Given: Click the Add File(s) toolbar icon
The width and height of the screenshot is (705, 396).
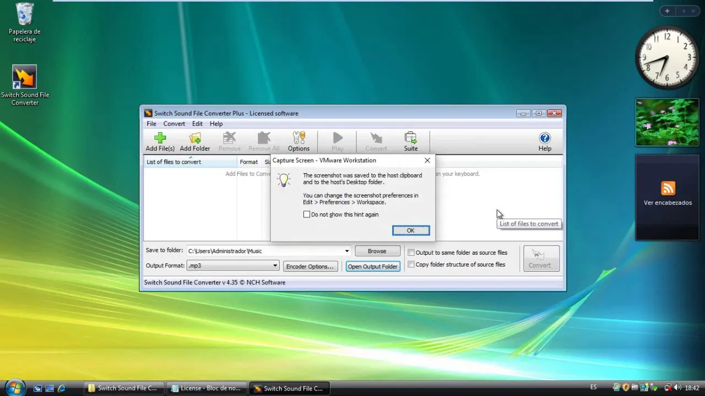Looking at the screenshot, I should 160,141.
